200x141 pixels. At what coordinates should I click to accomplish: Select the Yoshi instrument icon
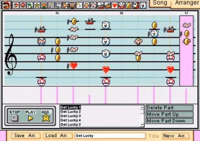[x=30, y=5]
